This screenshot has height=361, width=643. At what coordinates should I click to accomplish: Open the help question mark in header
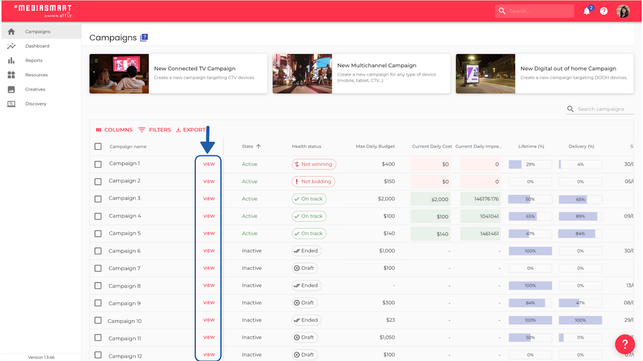604,11
